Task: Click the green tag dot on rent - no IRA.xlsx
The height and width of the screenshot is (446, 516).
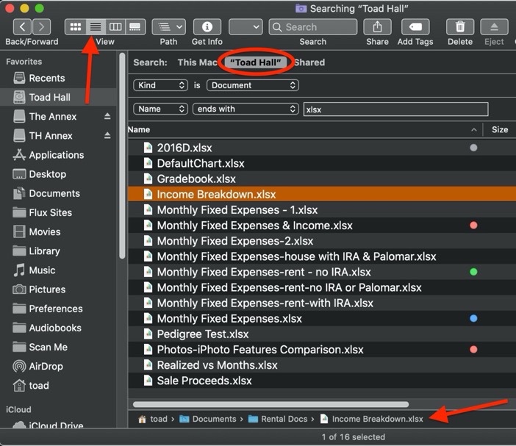Action: point(473,272)
